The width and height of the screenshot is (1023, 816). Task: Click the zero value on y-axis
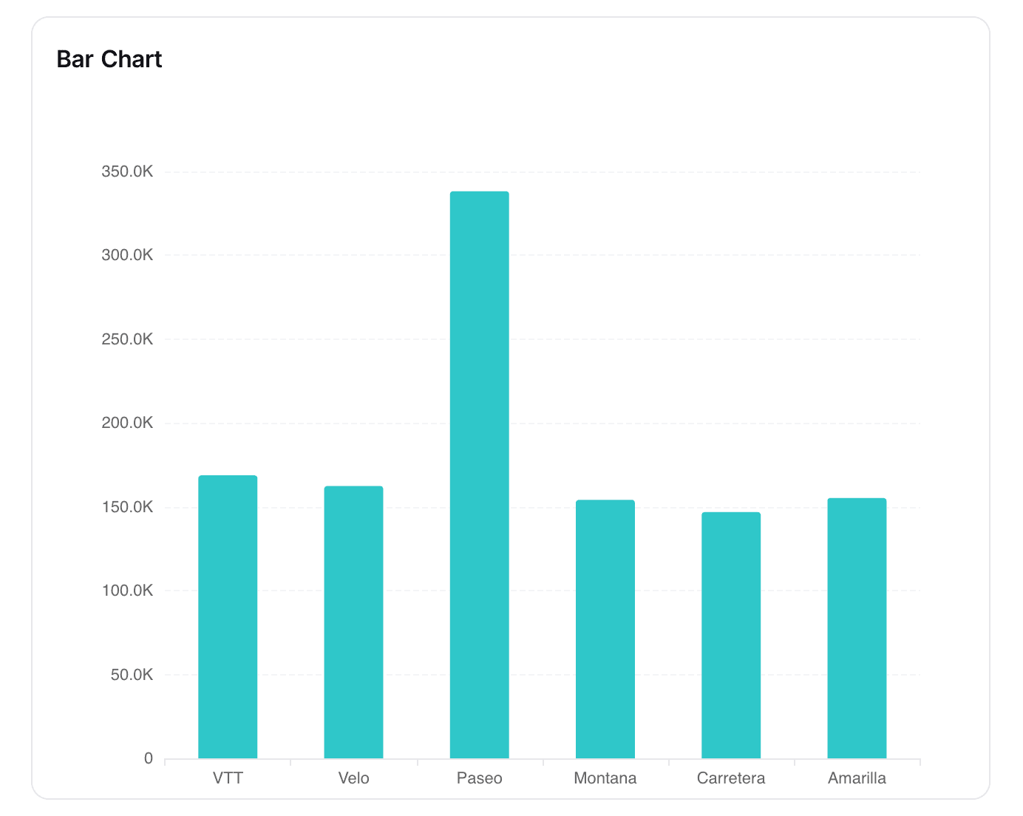click(x=147, y=758)
